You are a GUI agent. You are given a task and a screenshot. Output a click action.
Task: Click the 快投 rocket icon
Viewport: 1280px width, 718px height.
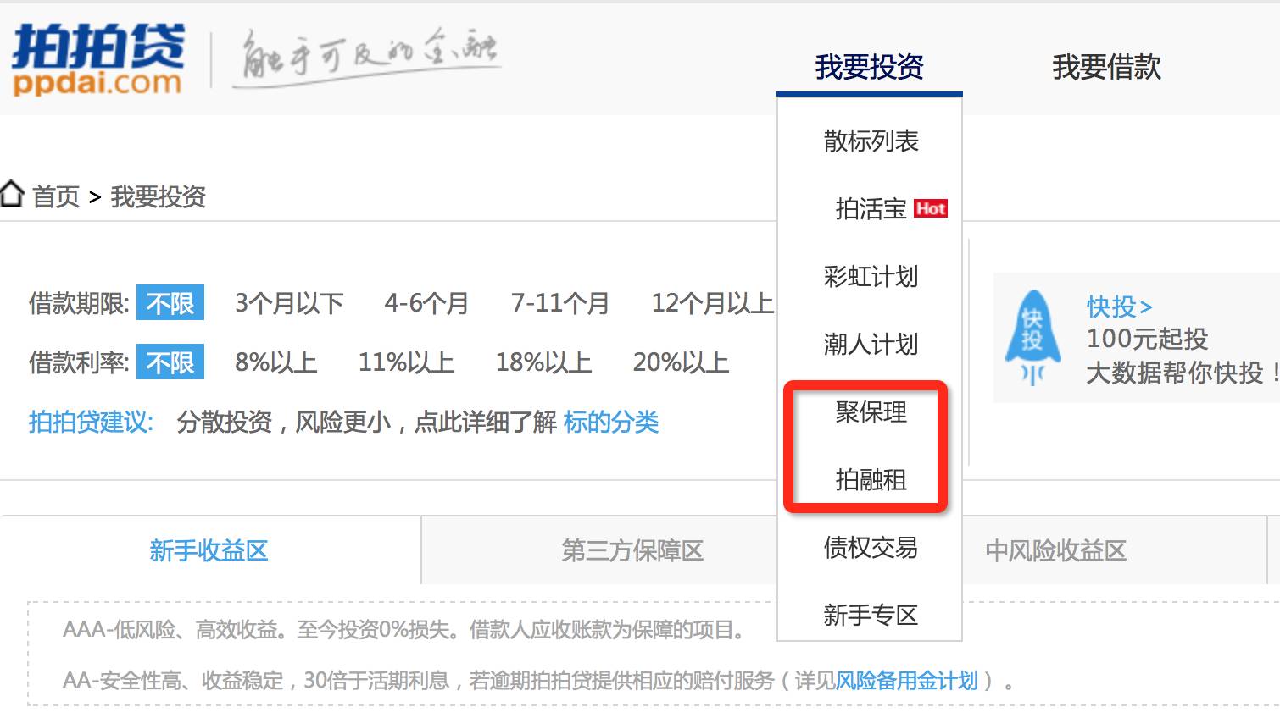tap(1032, 337)
